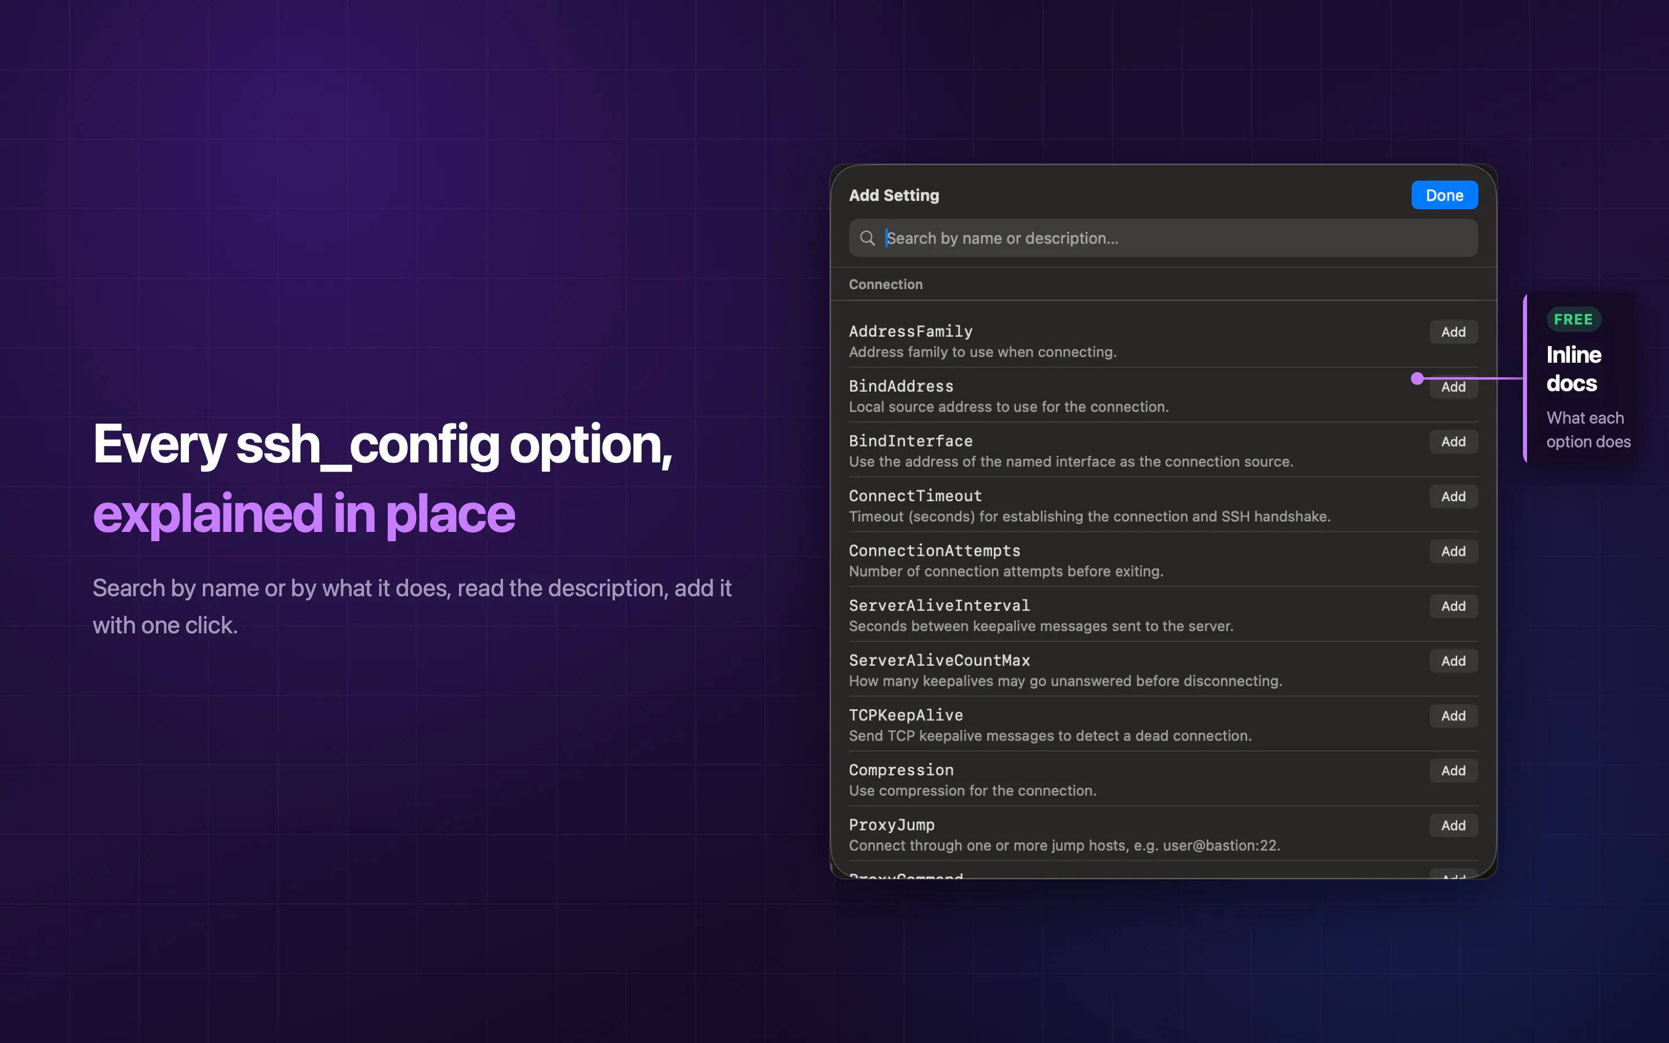
Task: Select the BindAddress option name
Action: pos(901,386)
